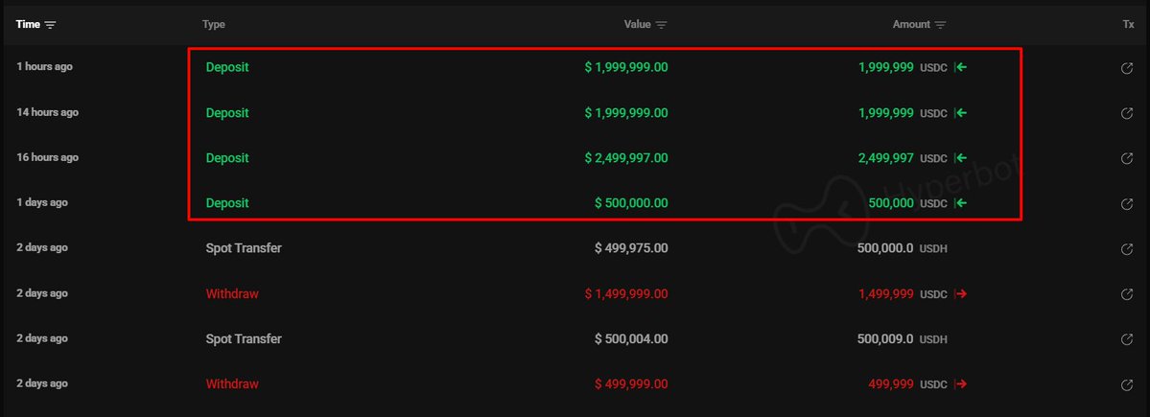Viewport: 1150px width, 417px height.
Task: Select Spot Transfer label with value $499,975.00
Action: (244, 248)
